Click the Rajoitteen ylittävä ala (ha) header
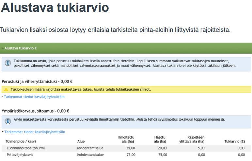 pyautogui.click(x=192, y=140)
